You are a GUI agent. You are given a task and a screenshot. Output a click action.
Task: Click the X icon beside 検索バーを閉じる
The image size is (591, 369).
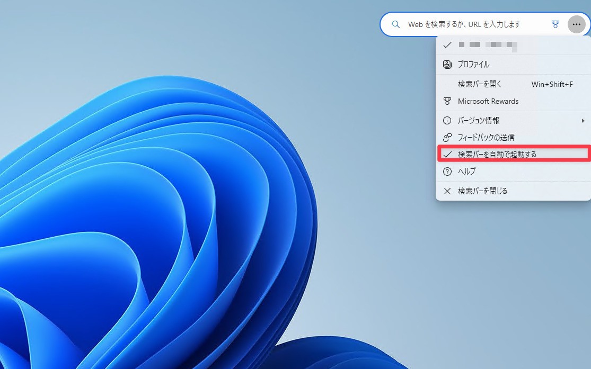(x=447, y=191)
